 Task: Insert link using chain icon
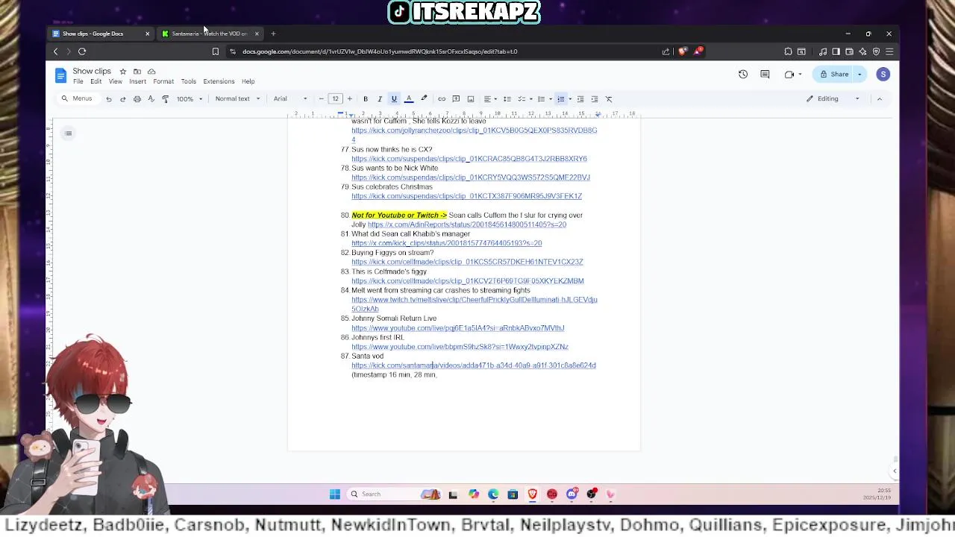click(442, 99)
